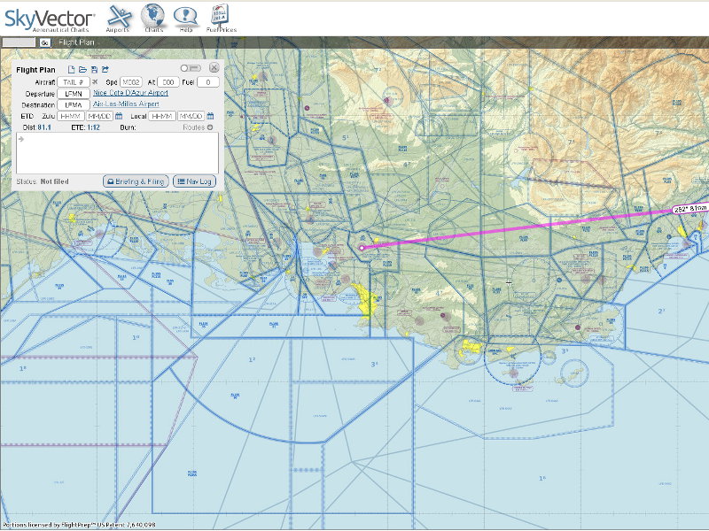
Task: Toggle the switch in Flight Plan header
Action: coord(190,68)
